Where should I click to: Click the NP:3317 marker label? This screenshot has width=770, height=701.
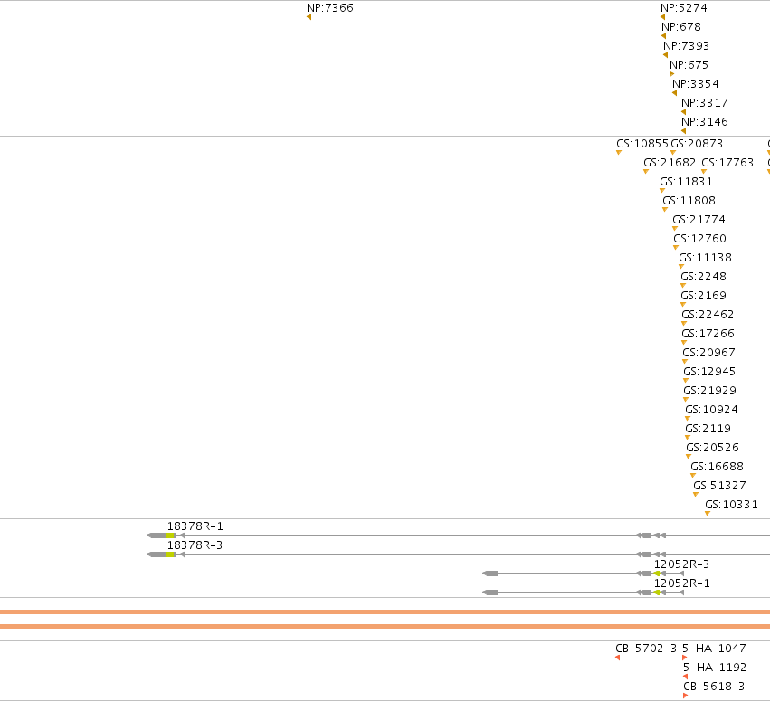[x=705, y=103]
